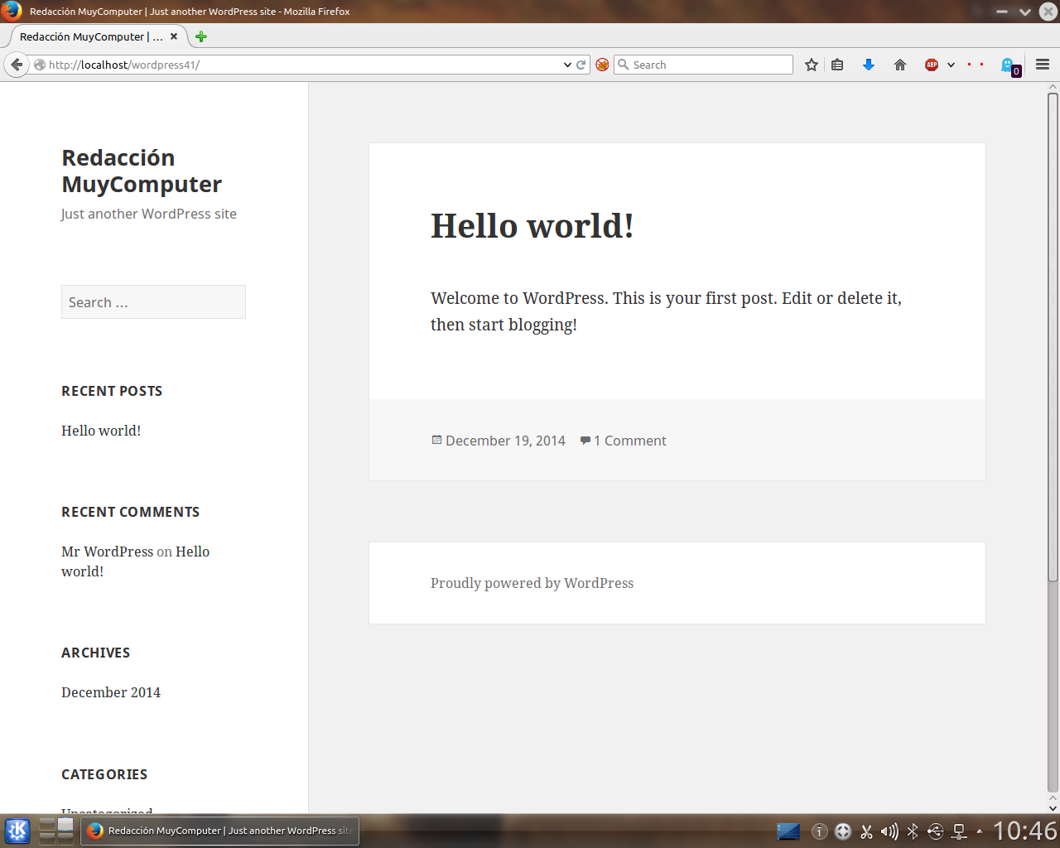Click the volume speaker tray icon
Viewport: 1060px width, 848px height.
point(889,831)
